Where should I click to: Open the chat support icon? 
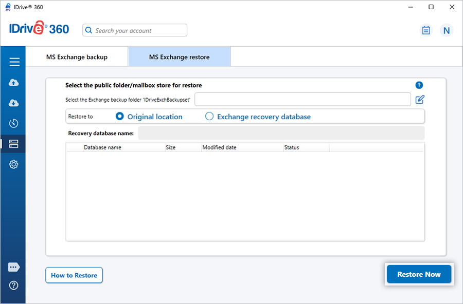coord(14,267)
